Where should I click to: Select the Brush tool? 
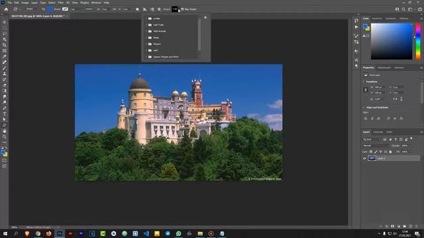[5, 67]
